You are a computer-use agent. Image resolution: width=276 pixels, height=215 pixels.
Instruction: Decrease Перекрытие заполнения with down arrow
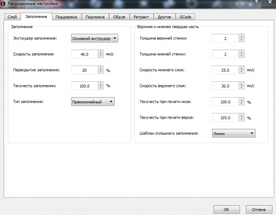click(101, 72)
